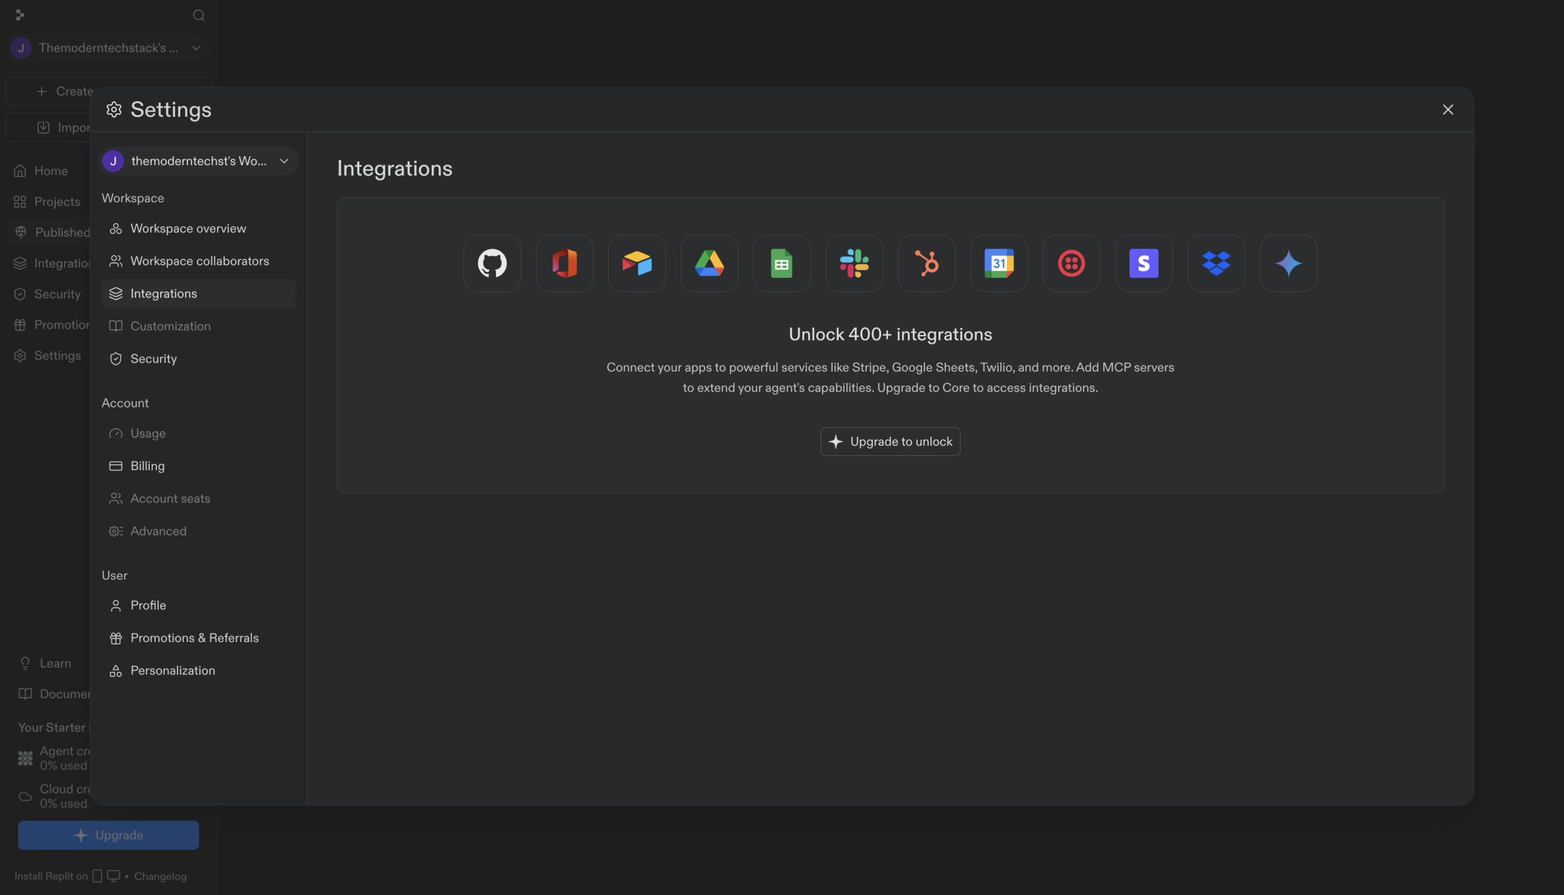Click the Integrations page title
1564x895 pixels.
click(x=395, y=169)
